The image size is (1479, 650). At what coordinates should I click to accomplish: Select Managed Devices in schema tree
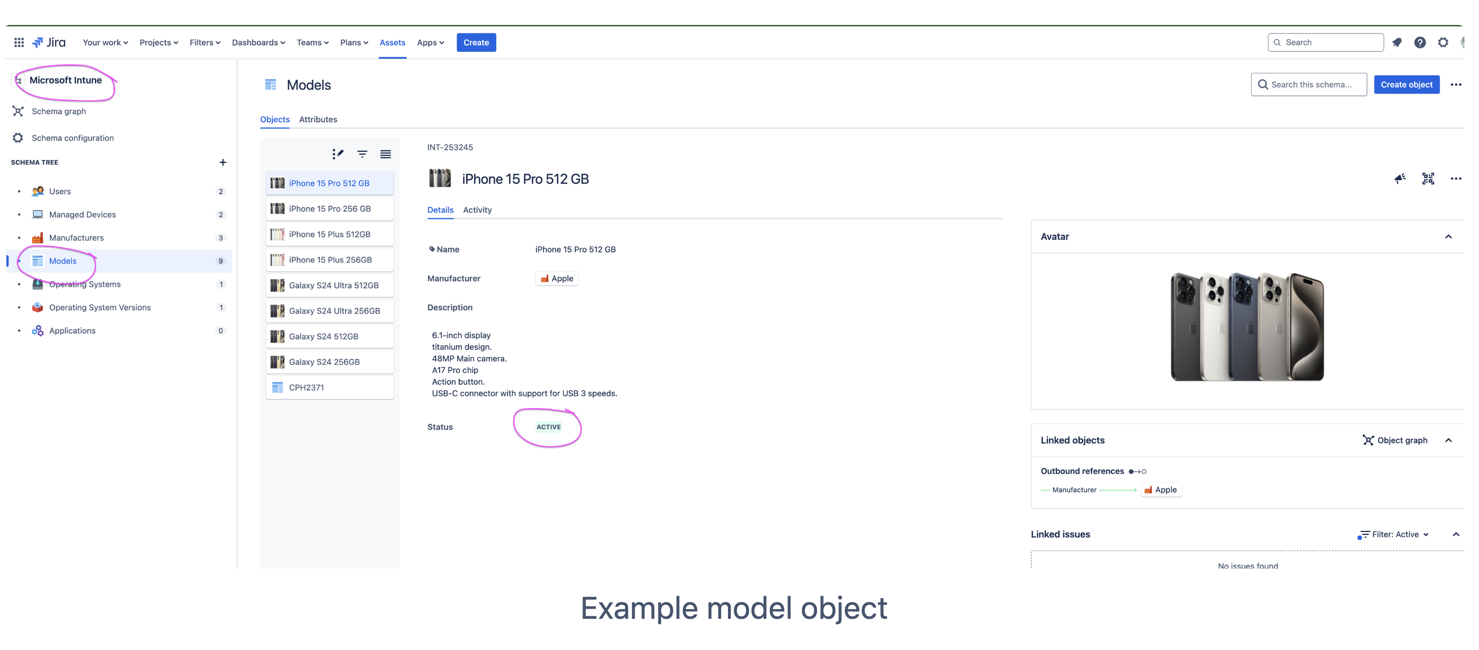pos(120,215)
